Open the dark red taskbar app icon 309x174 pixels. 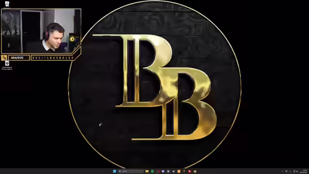158,171
